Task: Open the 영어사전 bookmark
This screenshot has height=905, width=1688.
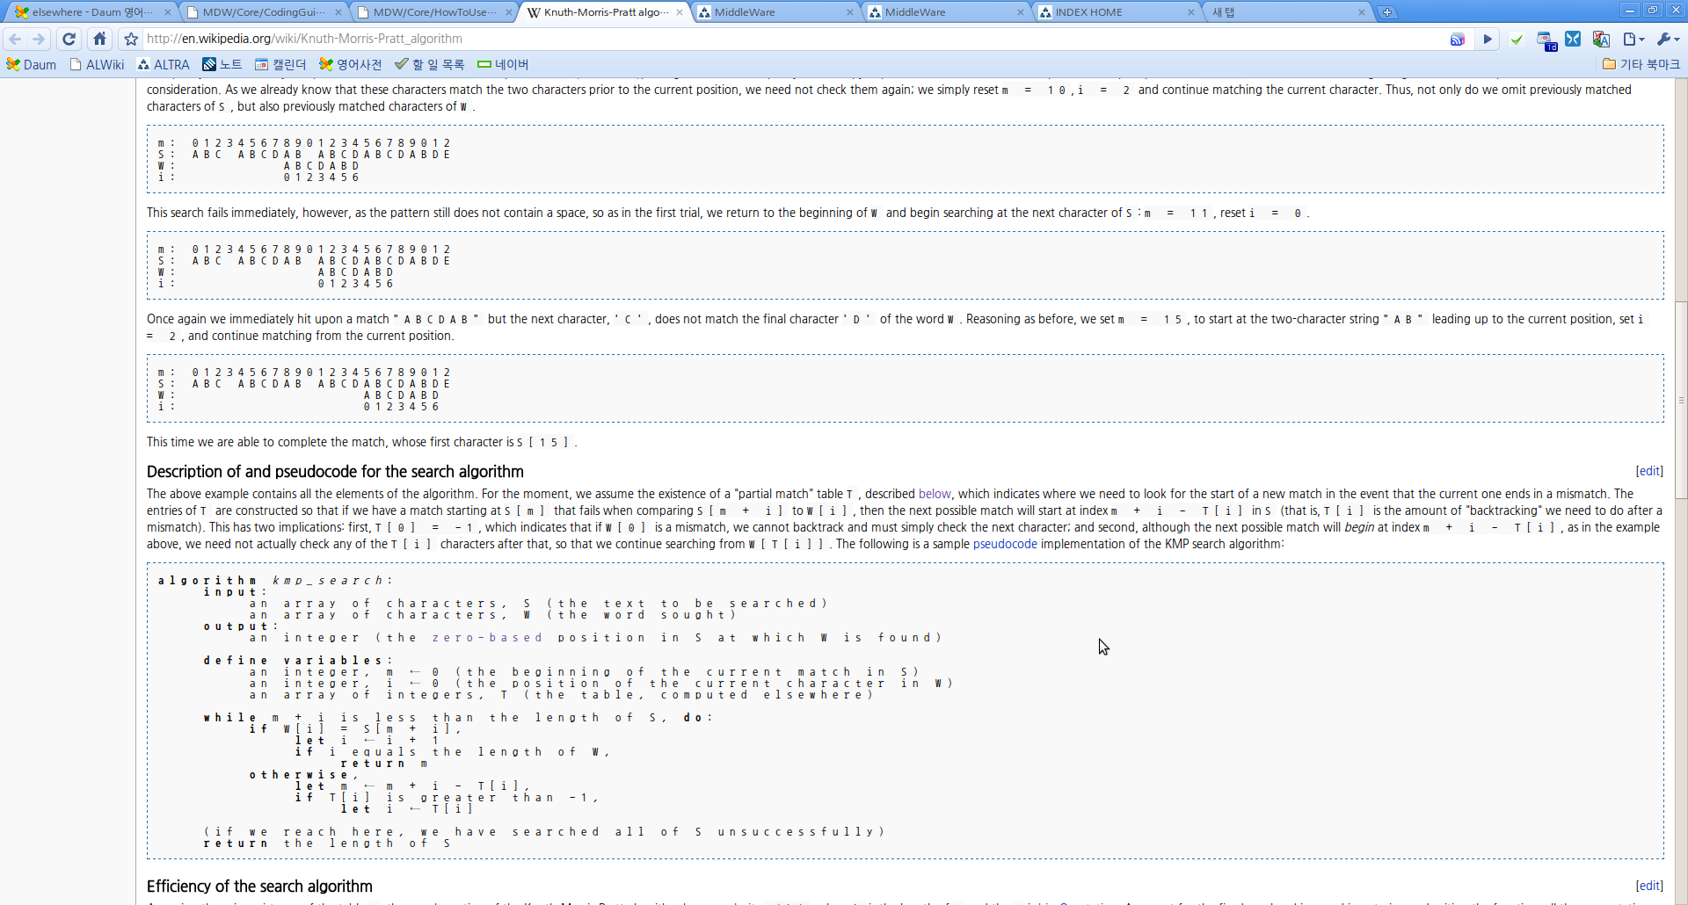Action: (x=350, y=64)
